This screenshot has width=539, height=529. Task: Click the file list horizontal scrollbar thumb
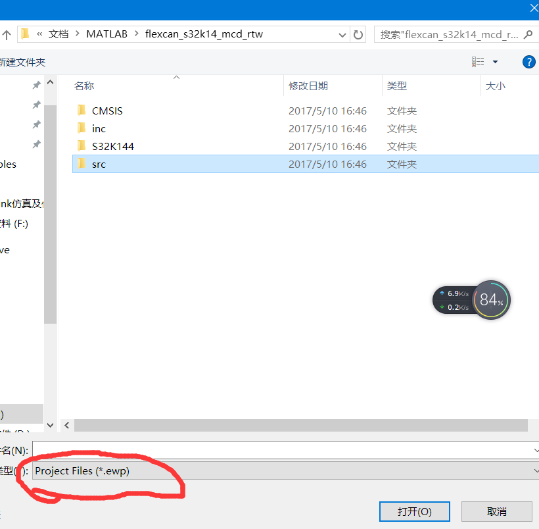(301, 426)
